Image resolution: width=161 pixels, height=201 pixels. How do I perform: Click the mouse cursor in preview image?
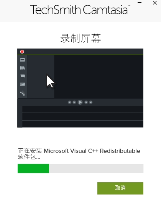51,81
